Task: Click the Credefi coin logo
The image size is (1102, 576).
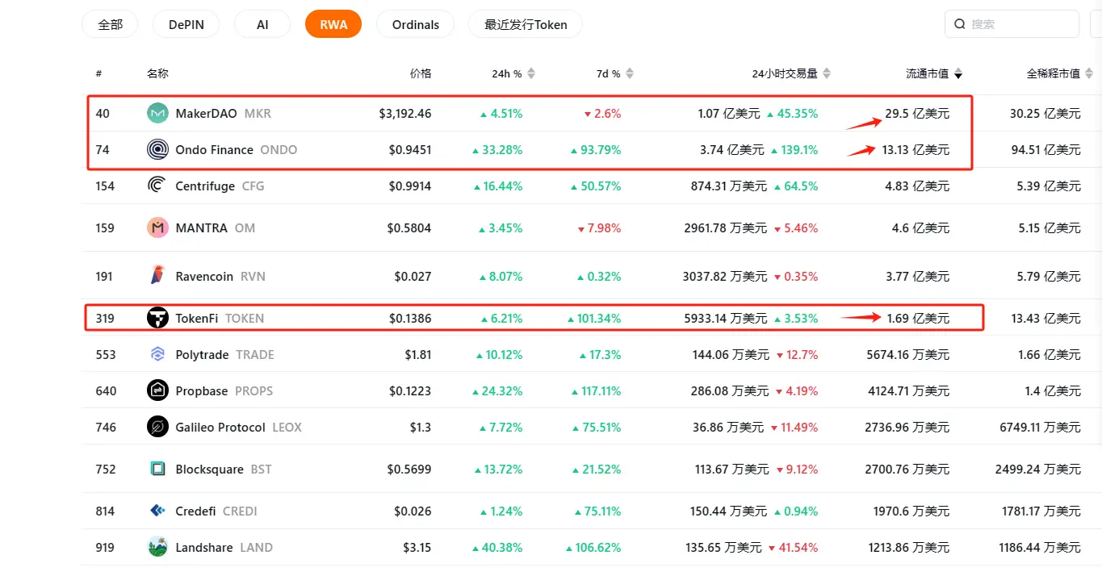Action: coord(157,511)
